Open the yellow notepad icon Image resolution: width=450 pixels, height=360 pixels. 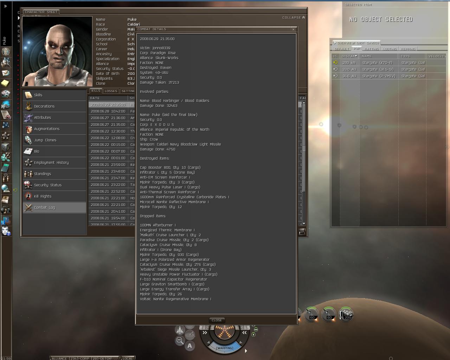point(6,83)
